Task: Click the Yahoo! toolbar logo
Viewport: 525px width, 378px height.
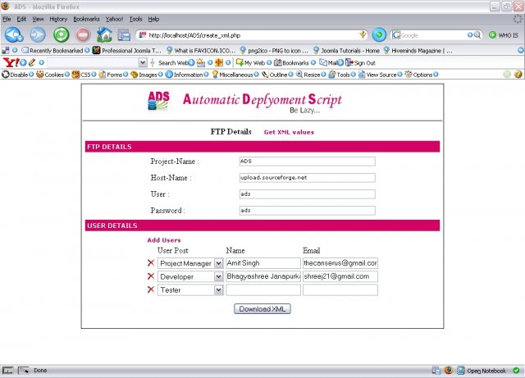Action: tap(11, 62)
